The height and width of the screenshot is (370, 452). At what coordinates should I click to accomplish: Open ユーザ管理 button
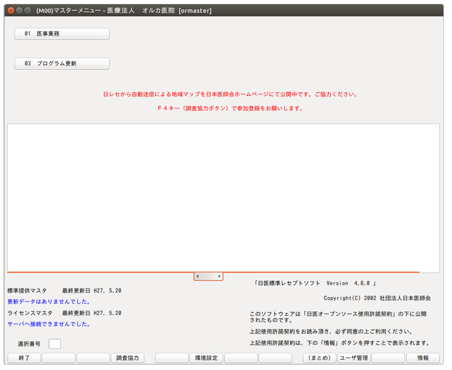(x=354, y=358)
